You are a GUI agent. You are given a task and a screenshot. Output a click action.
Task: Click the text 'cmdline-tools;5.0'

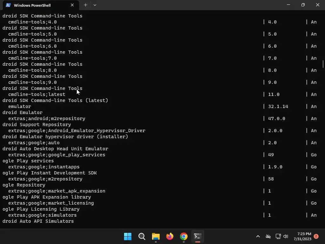click(33, 34)
